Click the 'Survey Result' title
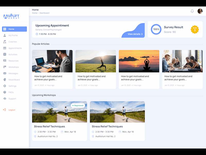206x155 pixels. [173, 27]
